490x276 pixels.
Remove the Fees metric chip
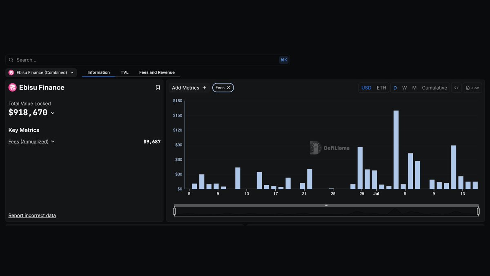228,88
